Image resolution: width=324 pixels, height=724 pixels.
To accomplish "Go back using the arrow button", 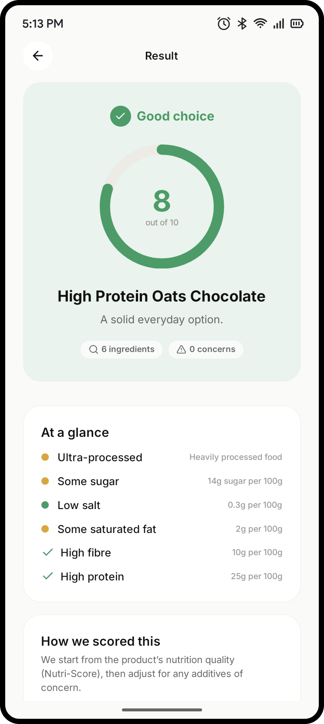I will coord(38,56).
